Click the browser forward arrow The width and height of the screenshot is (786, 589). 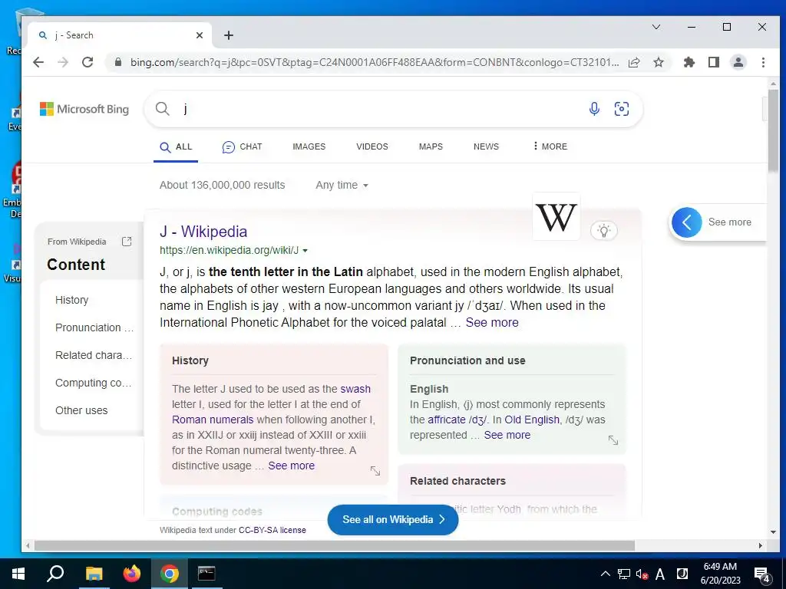click(63, 62)
